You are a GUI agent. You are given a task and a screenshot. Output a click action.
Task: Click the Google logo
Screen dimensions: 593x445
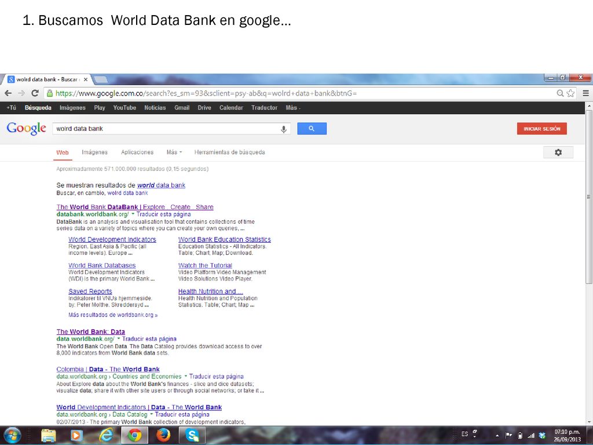27,129
